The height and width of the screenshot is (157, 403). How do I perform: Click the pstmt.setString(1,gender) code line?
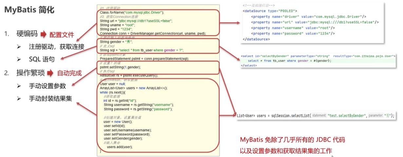click(120, 67)
